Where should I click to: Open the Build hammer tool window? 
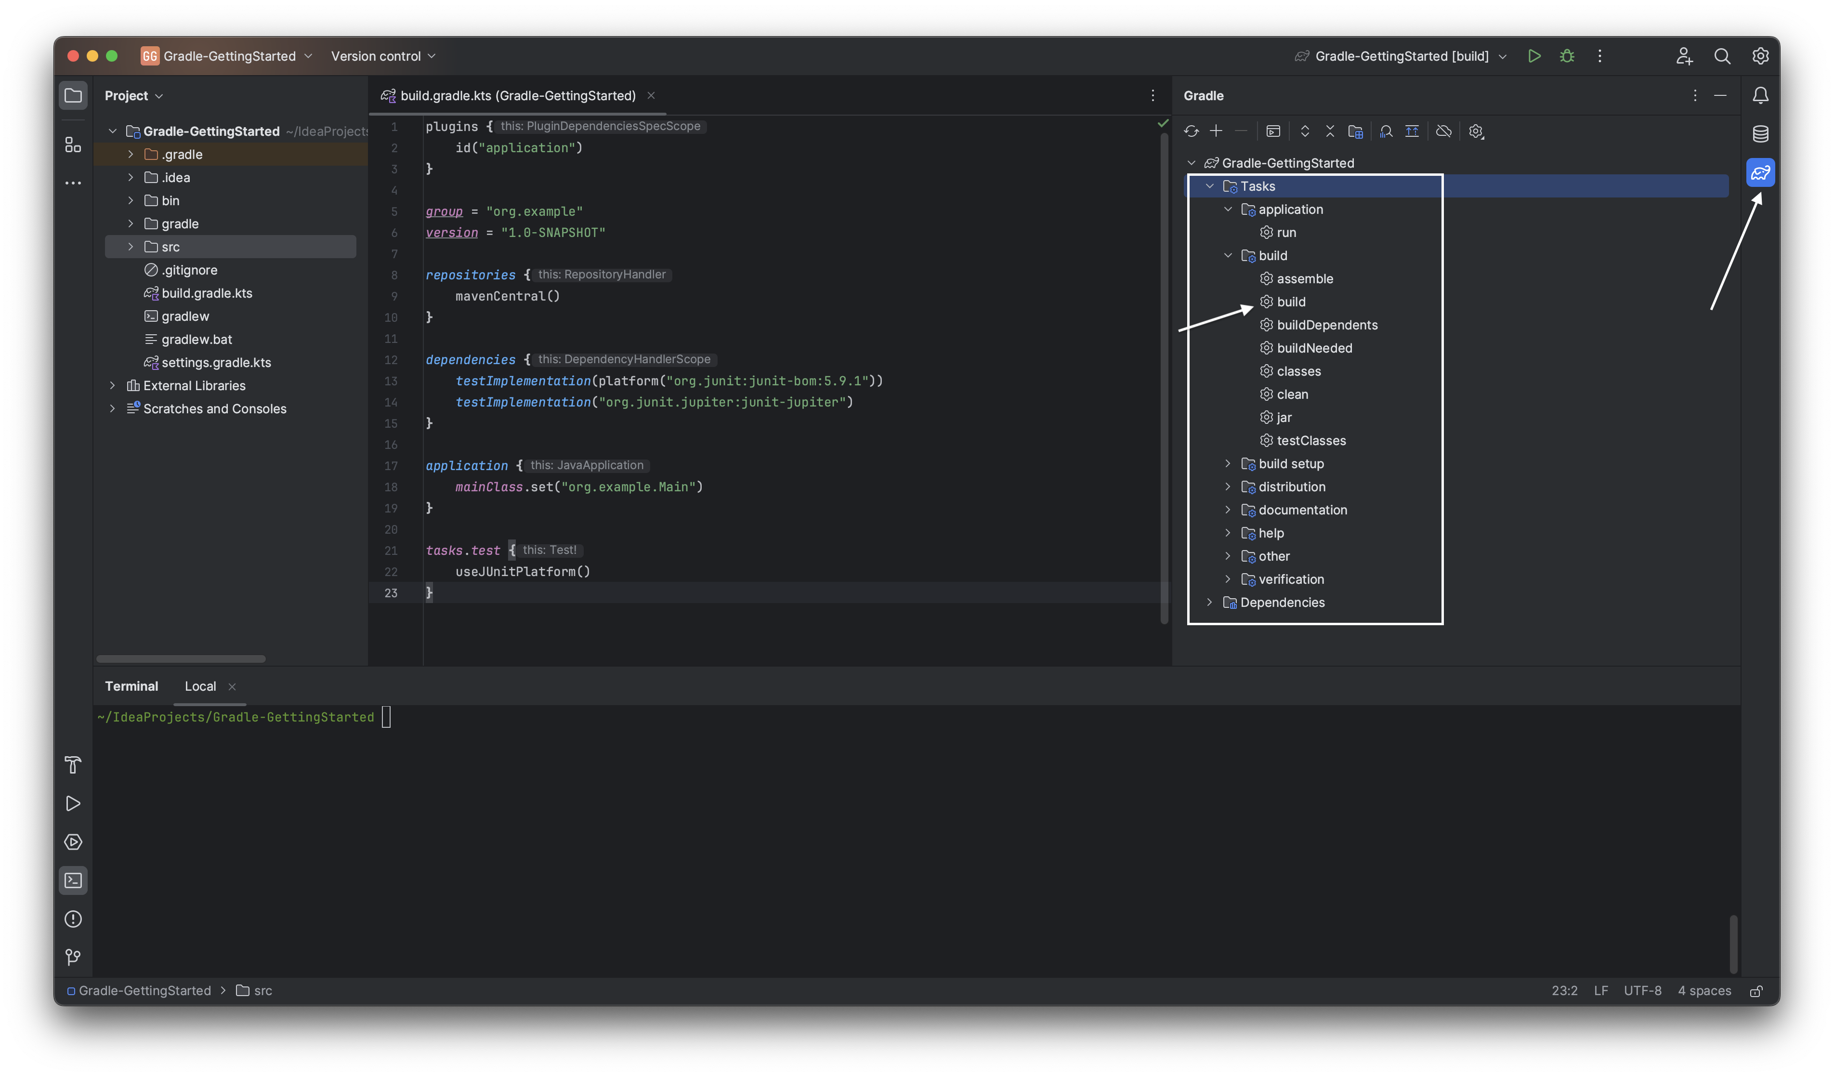tap(73, 765)
